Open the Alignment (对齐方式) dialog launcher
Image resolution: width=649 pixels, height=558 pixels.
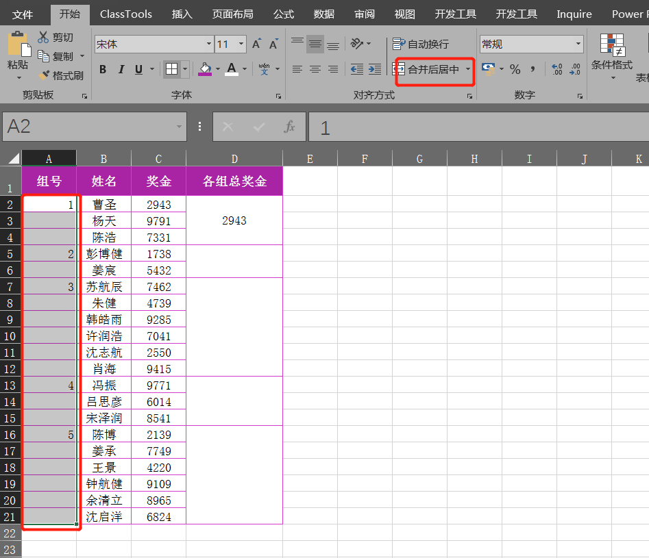pyautogui.click(x=469, y=96)
